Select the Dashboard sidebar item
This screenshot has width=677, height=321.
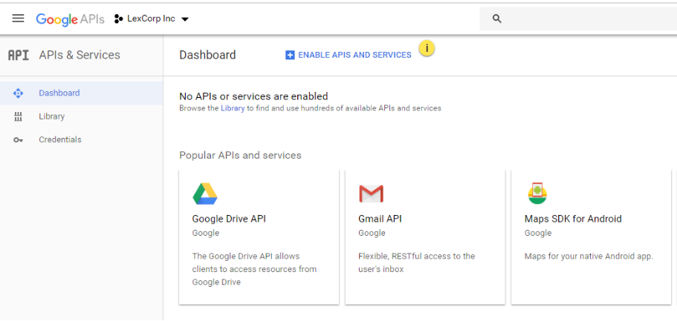click(59, 93)
